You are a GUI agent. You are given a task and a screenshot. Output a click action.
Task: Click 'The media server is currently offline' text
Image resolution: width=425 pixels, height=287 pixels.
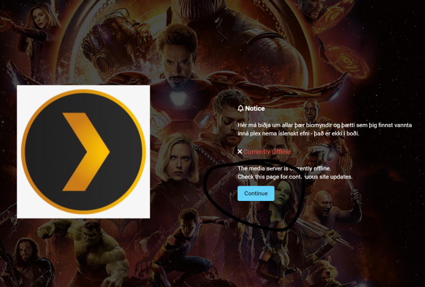click(284, 169)
